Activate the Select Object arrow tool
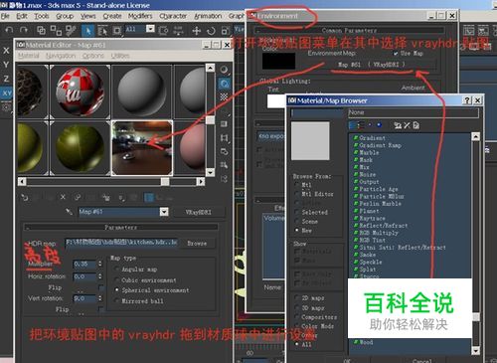Image resolution: width=497 pixels, height=363 pixels. [87, 31]
